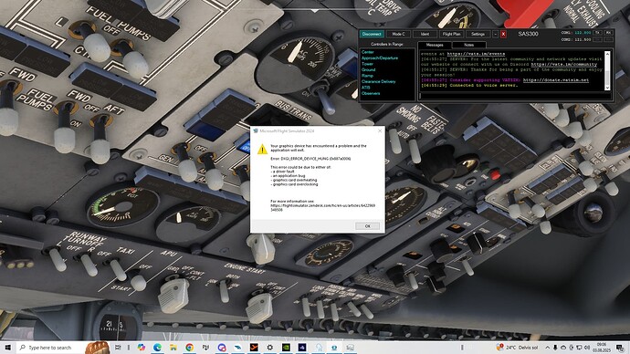Flip the AFT fuel pump switch
This screenshot has width=630, height=354.
[100, 139]
